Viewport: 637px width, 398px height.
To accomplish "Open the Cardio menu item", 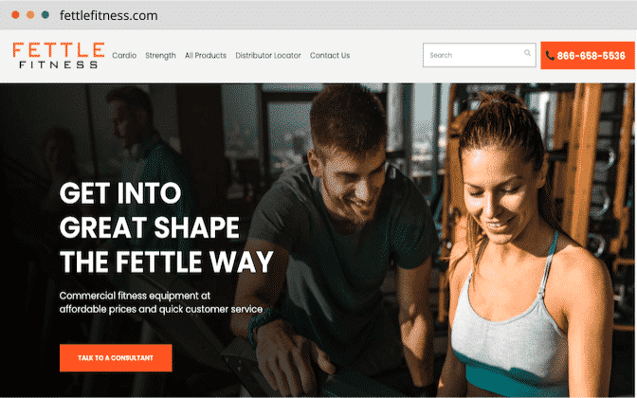I will click(124, 55).
